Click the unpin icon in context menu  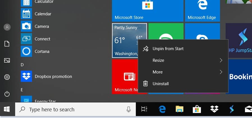click(145, 49)
